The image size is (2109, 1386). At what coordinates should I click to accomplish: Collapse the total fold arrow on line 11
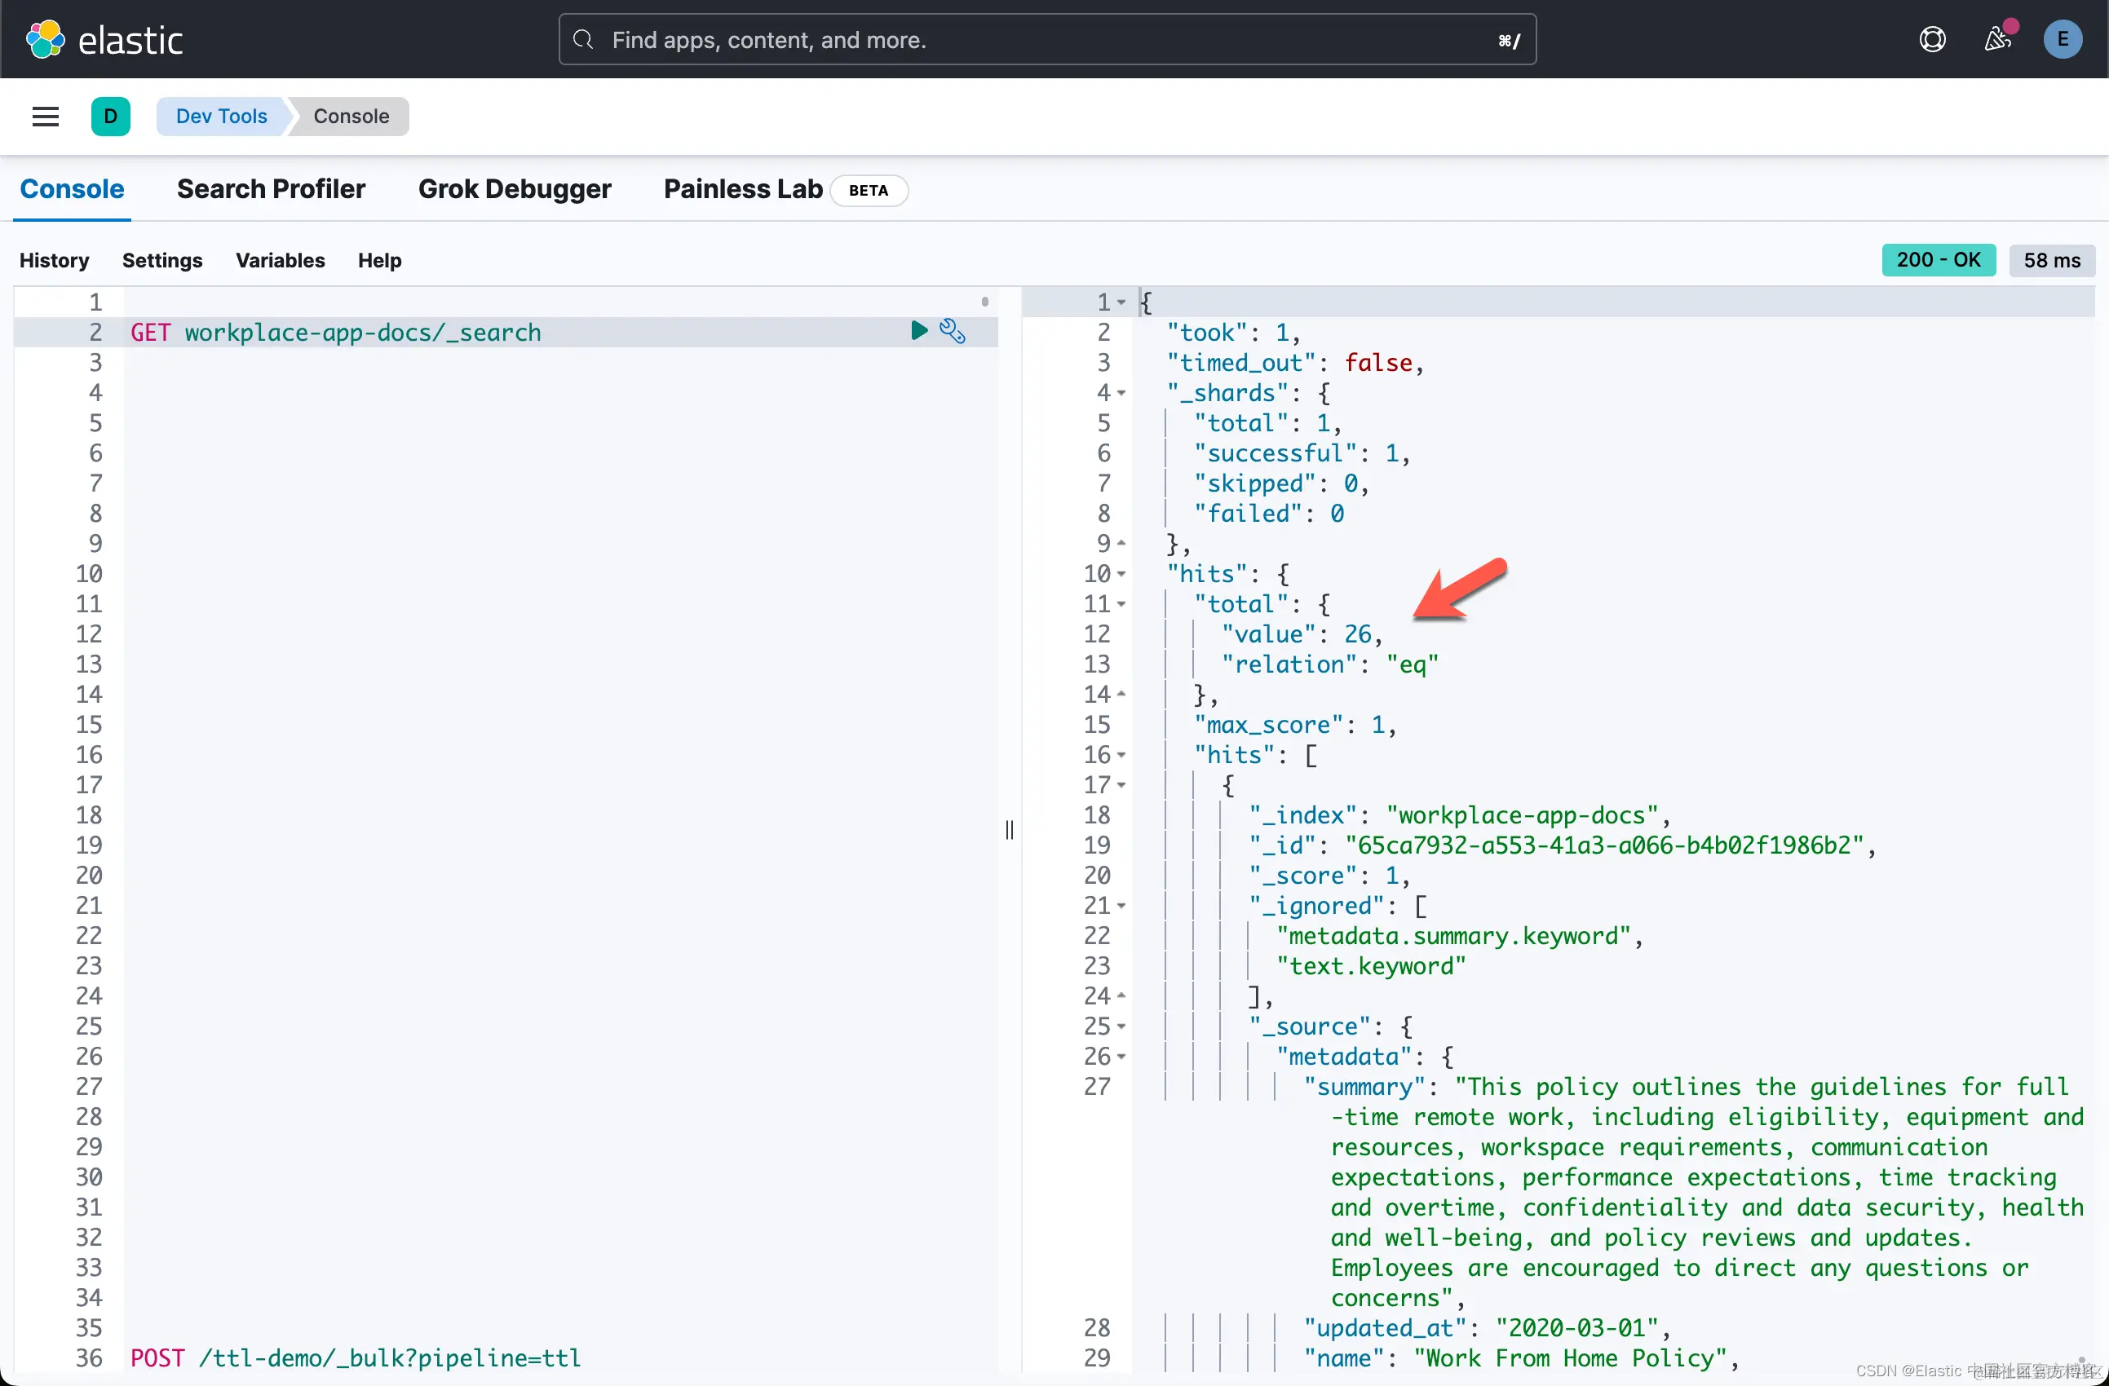click(x=1121, y=605)
